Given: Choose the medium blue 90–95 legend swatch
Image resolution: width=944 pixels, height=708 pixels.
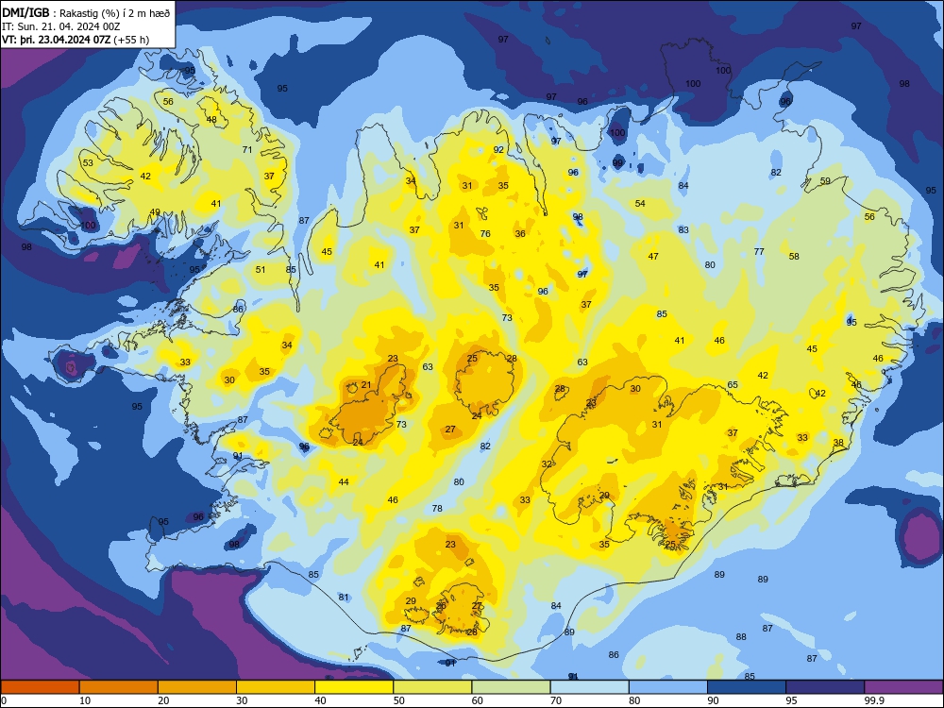Looking at the screenshot, I should (x=747, y=687).
